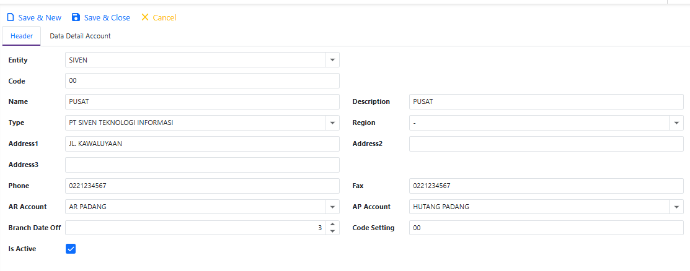Click the Save & Close label
690x271 pixels.
click(x=107, y=17)
